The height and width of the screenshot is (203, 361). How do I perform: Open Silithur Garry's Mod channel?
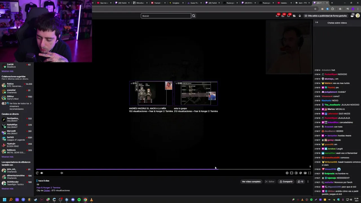click(17, 98)
